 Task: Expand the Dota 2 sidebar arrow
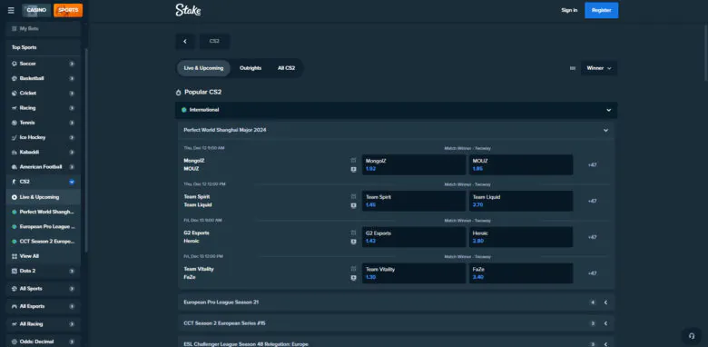pyautogui.click(x=72, y=271)
